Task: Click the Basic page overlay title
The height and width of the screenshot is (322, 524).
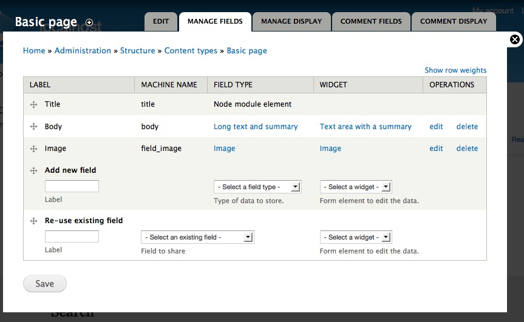Action: point(46,22)
